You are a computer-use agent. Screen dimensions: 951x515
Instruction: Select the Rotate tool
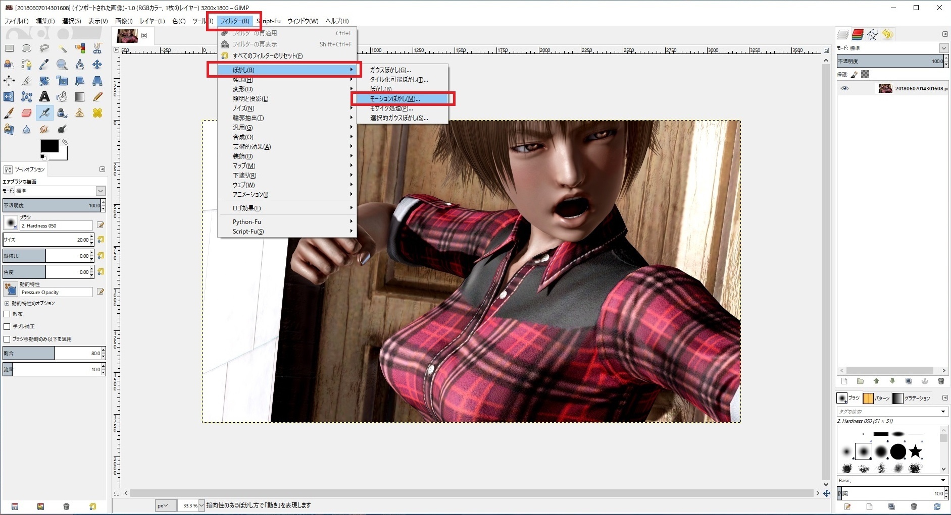click(x=44, y=81)
